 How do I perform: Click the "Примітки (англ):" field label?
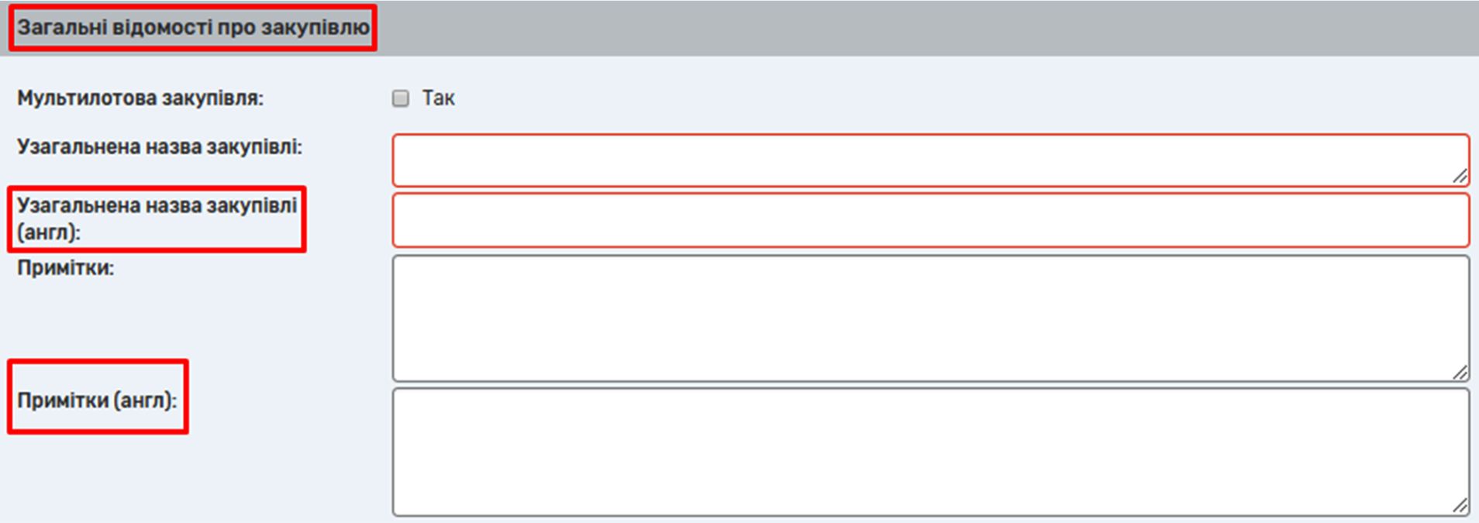tap(98, 401)
